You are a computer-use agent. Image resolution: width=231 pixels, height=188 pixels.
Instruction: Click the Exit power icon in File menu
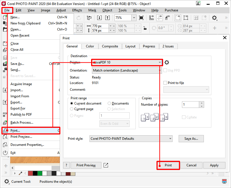(5, 153)
